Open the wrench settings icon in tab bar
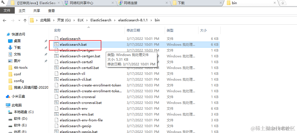The image size is (297, 133). 3,3
